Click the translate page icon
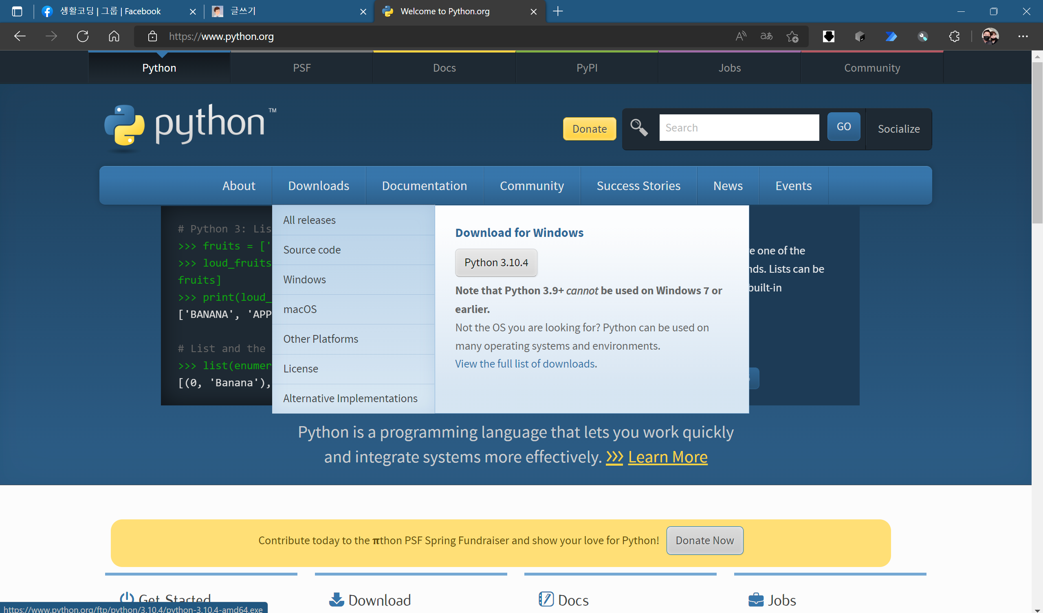 pos(766,36)
